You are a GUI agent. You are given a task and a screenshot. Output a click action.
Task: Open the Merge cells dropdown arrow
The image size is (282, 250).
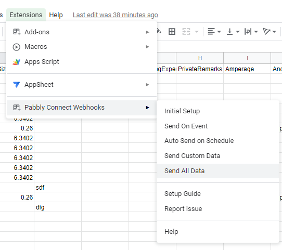(197, 32)
